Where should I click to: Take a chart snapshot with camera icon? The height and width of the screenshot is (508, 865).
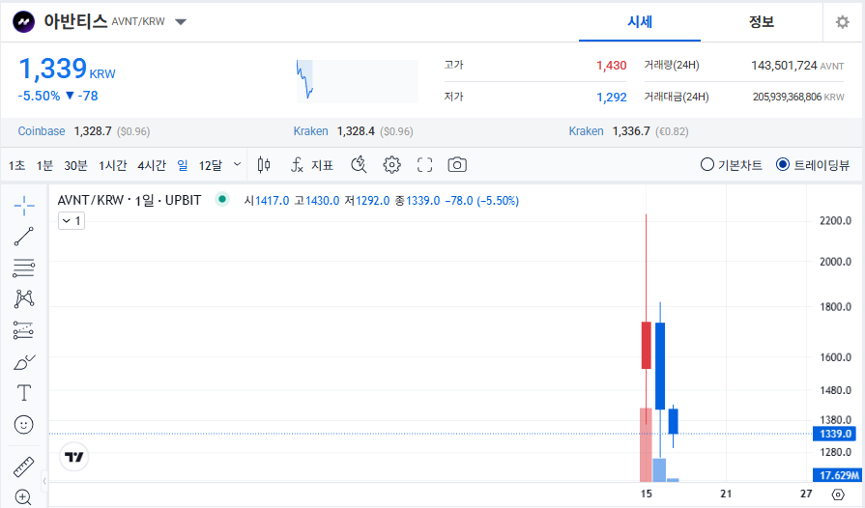[457, 165]
